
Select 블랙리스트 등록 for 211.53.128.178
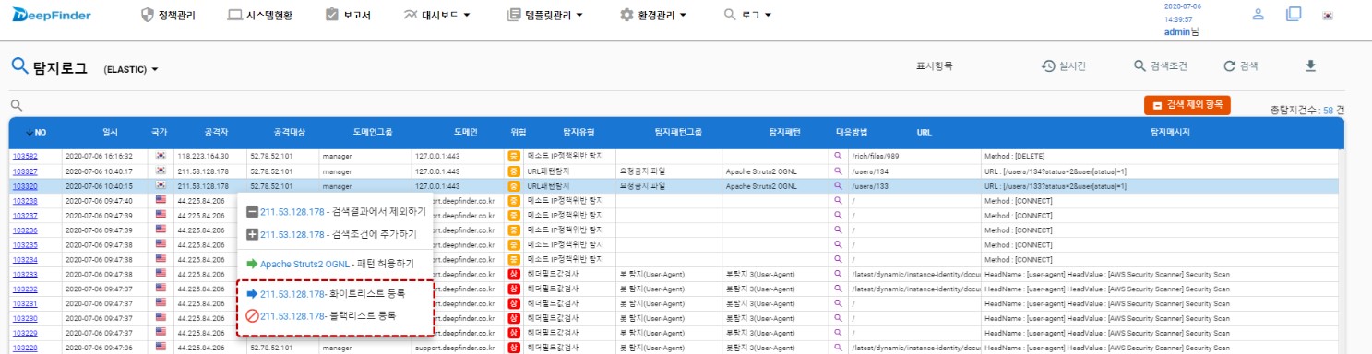(x=320, y=315)
